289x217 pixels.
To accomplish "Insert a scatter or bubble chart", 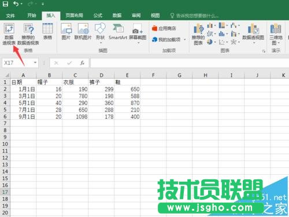I will [223, 42].
